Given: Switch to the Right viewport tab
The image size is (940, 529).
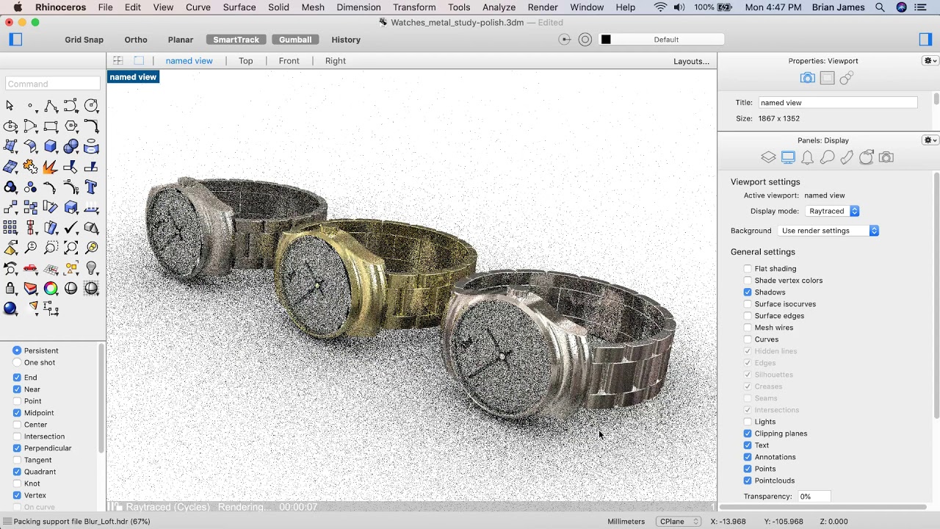Looking at the screenshot, I should [x=336, y=61].
